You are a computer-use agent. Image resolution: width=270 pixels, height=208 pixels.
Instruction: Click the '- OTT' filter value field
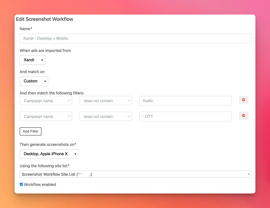185,116
